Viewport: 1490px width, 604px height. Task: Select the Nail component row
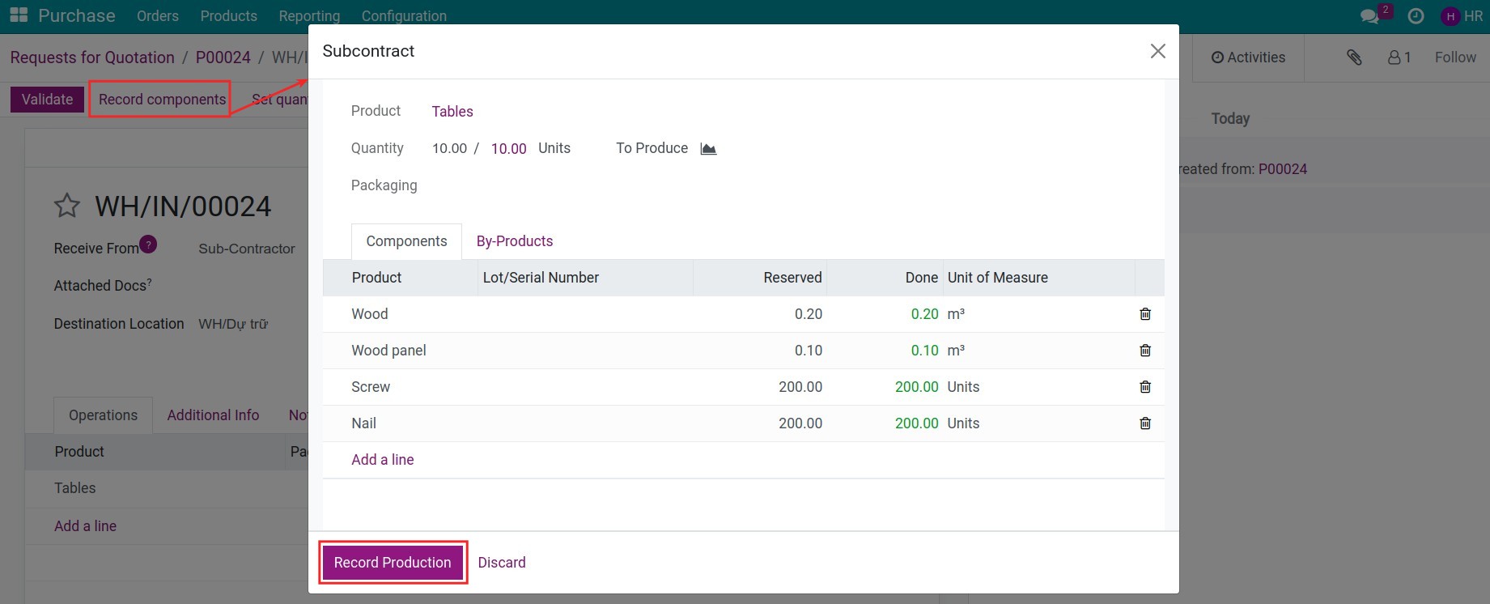pyautogui.click(x=743, y=423)
